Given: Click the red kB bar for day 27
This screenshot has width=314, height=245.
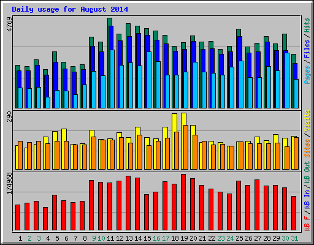Looking at the screenshot, I should (257, 205).
